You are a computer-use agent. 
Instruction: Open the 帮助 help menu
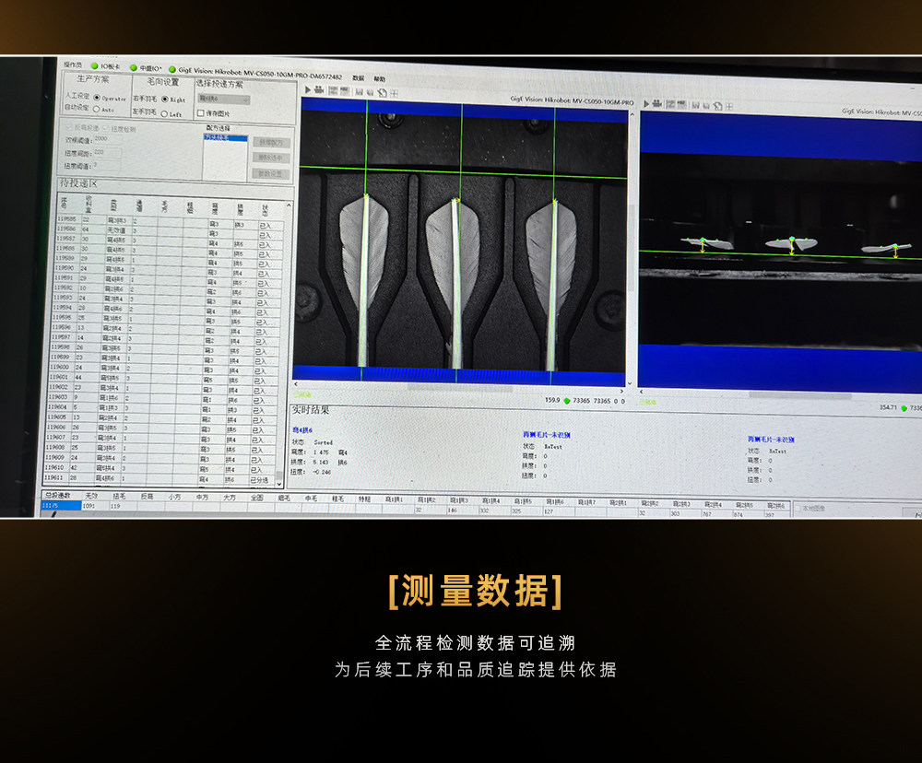coord(380,78)
